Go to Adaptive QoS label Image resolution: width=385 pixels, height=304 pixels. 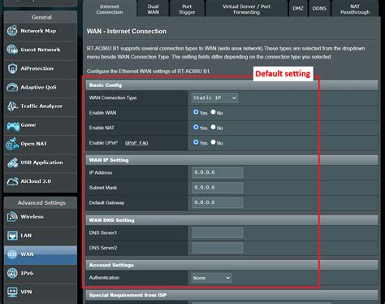point(38,87)
